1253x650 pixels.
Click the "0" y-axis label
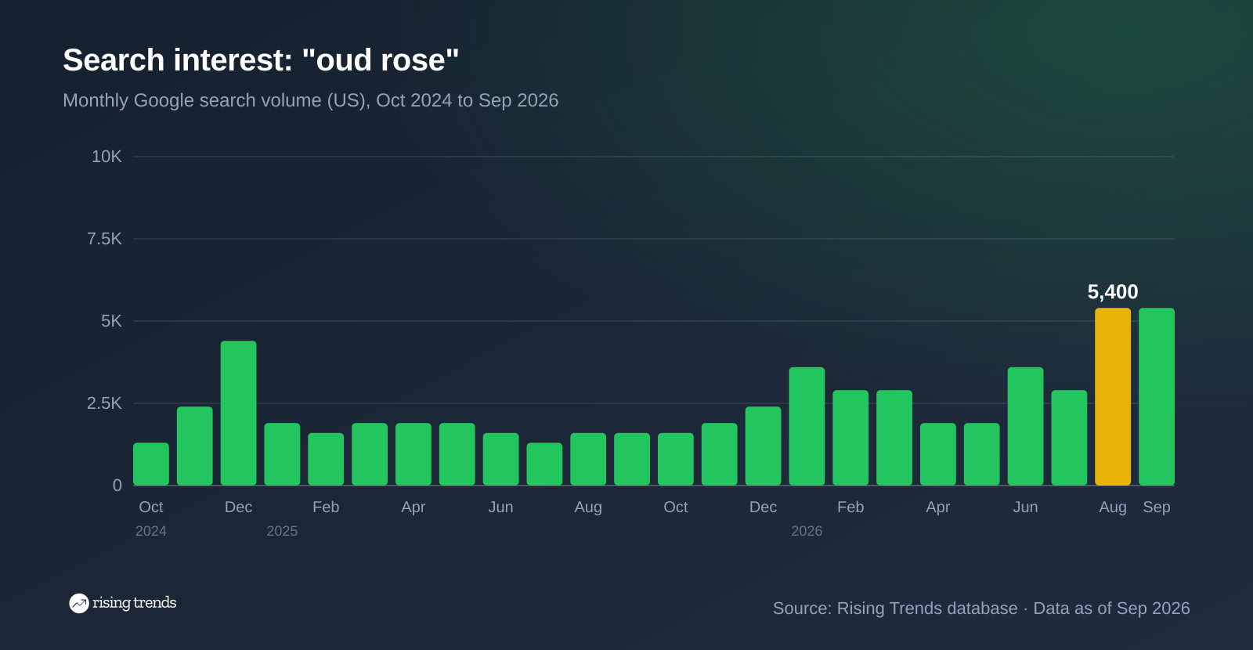pyautogui.click(x=117, y=486)
